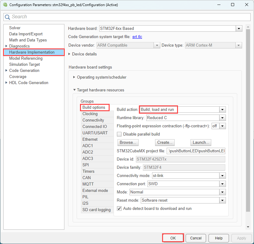Select the Build options group
This screenshot has height=244, width=254.
pyautogui.click(x=95, y=108)
